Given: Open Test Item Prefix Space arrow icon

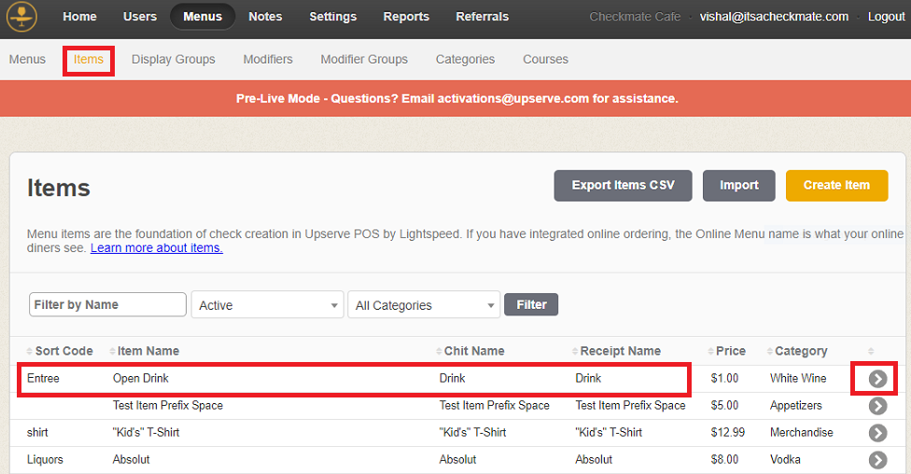Looking at the screenshot, I should (877, 406).
